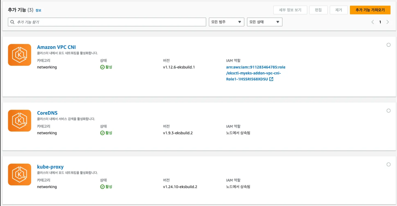
Task: Open the kube-proxy add-on link
Action: tap(50, 167)
